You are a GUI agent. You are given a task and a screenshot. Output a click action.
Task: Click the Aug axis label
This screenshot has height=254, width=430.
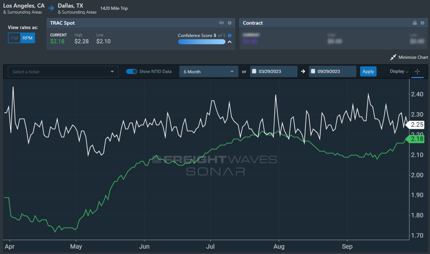pyautogui.click(x=279, y=247)
